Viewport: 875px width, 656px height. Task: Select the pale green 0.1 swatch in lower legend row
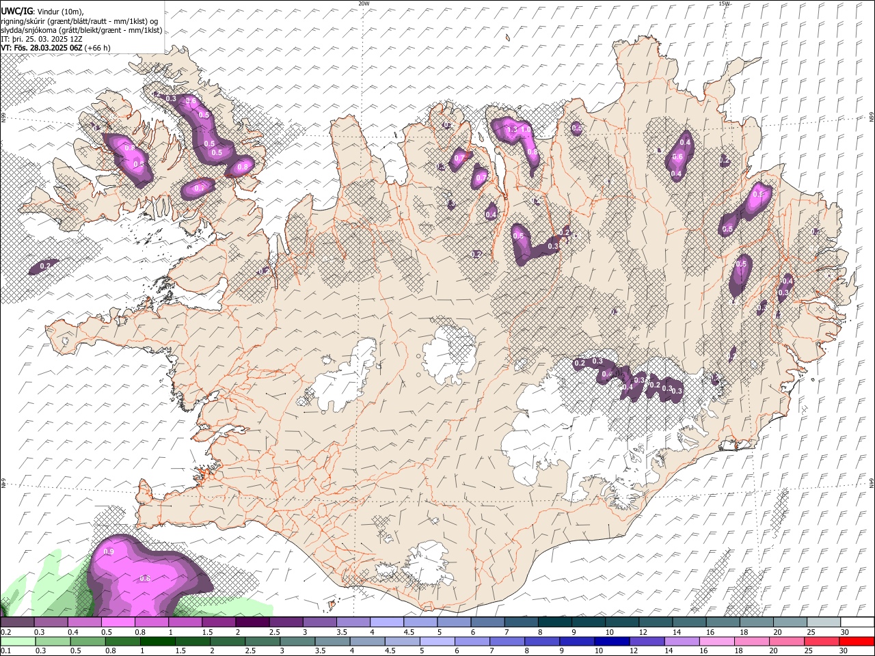17,641
